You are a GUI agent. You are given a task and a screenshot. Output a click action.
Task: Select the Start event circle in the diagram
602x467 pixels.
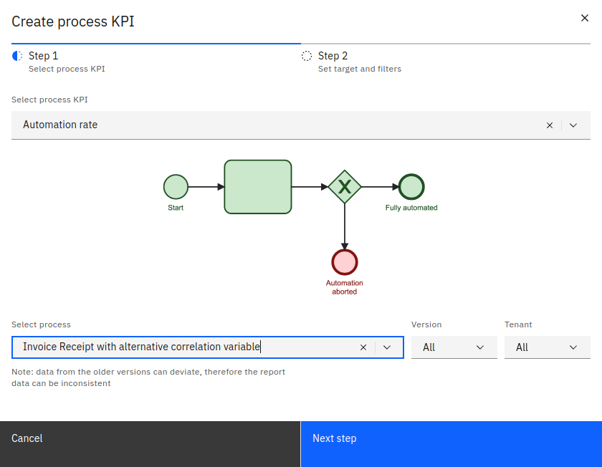(x=176, y=186)
